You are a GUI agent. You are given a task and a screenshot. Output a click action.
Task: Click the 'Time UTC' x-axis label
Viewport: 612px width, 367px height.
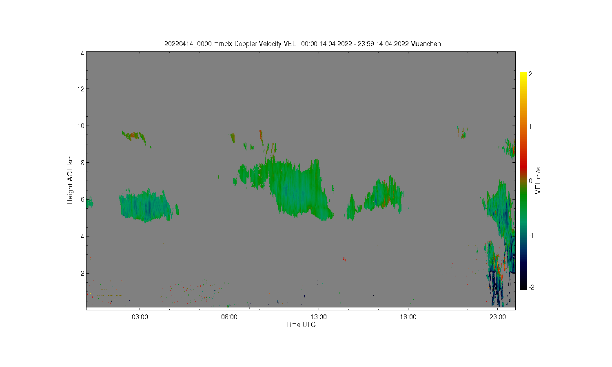coord(301,325)
